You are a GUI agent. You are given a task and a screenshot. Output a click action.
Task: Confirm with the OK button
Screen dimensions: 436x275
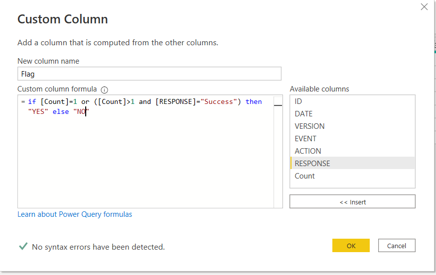[x=351, y=246]
